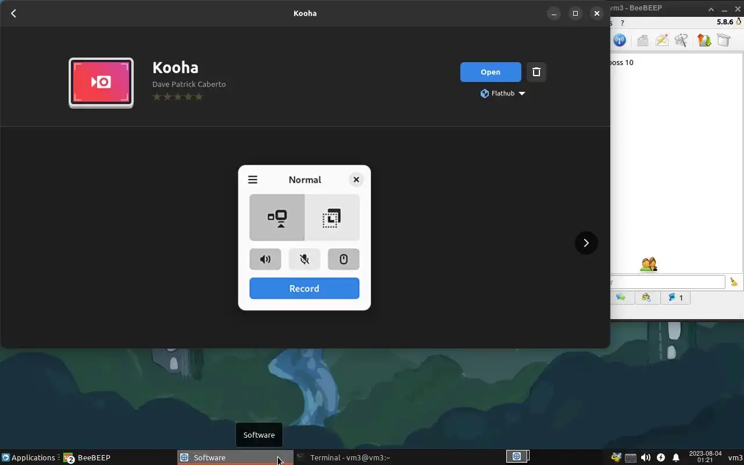
Task: Click the Kooha app icon
Action: [101, 83]
